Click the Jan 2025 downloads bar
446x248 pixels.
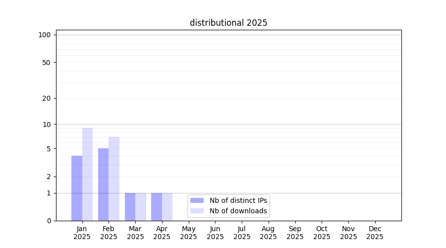coord(88,175)
